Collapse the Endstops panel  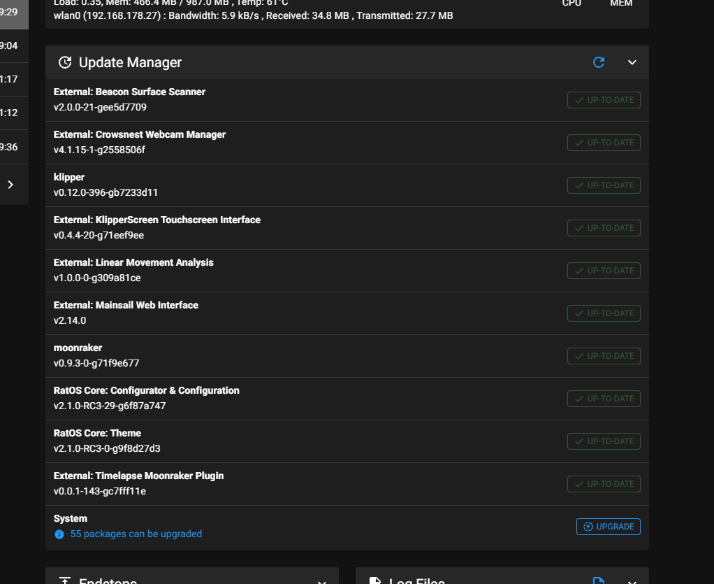[x=322, y=581]
